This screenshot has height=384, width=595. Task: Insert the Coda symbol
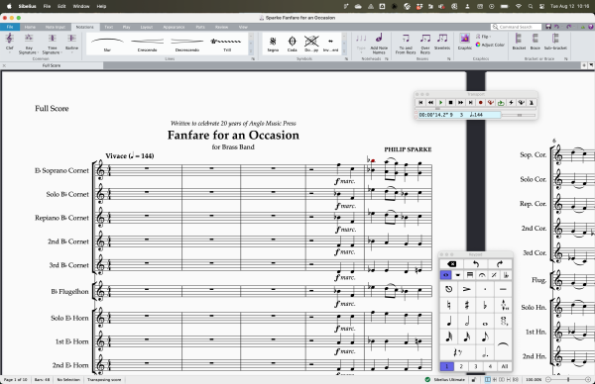coord(293,44)
